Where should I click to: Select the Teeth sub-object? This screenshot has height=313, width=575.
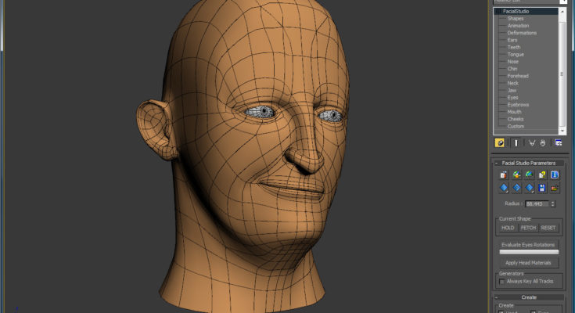[514, 47]
